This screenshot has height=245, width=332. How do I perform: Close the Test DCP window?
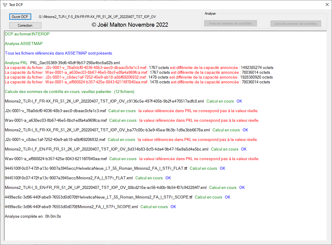coord(327,5)
